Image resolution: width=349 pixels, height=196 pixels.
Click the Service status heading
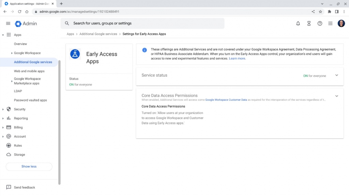pos(154,75)
